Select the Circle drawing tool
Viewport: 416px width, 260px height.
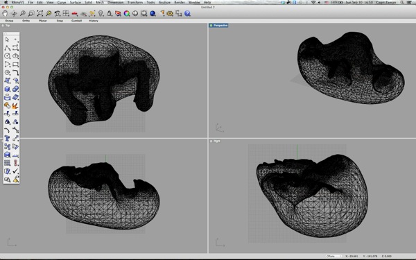(x=7, y=56)
